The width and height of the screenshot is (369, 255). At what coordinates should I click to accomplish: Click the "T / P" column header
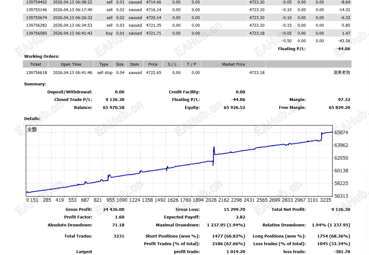191,64
